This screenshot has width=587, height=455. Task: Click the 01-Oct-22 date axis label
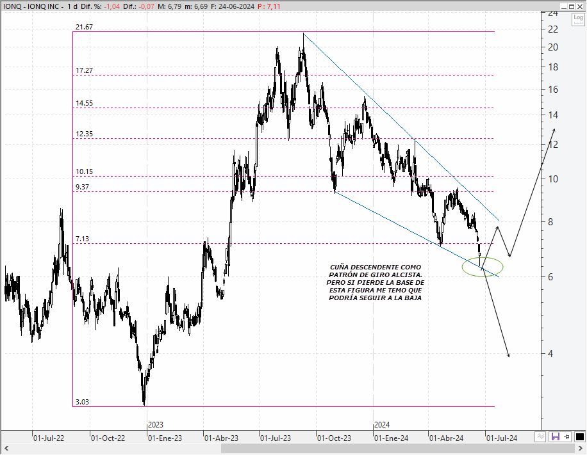[108, 438]
